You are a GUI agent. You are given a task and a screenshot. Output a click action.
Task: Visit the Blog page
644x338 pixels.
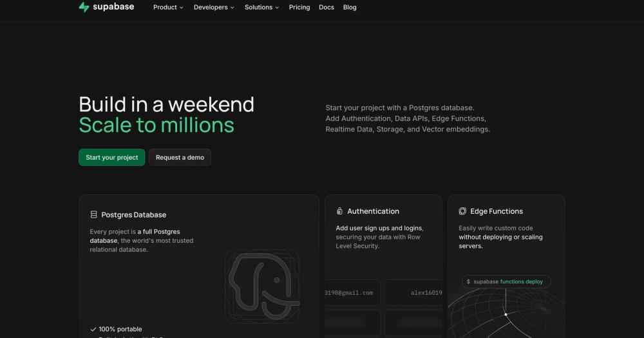(350, 7)
